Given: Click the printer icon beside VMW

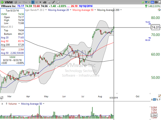Looking at the screenshot, I should point(16,2).
